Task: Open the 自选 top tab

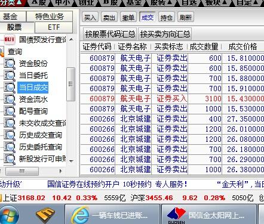Action: tap(189, 2)
